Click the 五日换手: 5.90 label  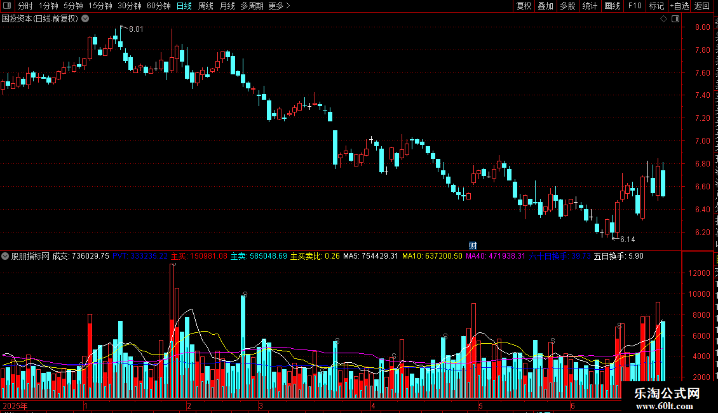(x=619, y=256)
